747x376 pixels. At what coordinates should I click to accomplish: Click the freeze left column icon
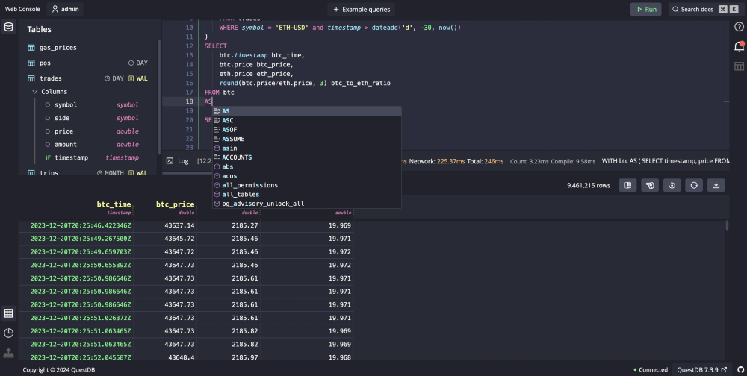pyautogui.click(x=628, y=185)
